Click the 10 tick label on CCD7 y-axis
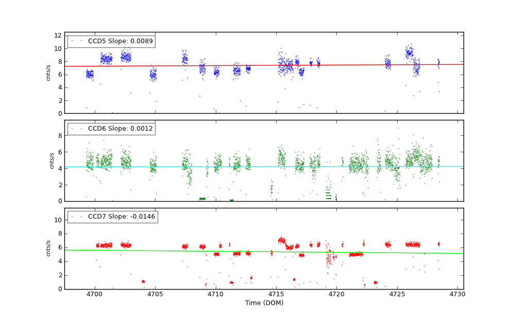The height and width of the screenshot is (321, 515). coord(58,220)
